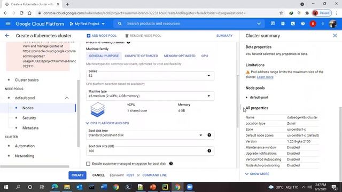The height and width of the screenshot is (192, 342).
Task: Open the Zoom app in the taskbar
Action: click(x=190, y=187)
